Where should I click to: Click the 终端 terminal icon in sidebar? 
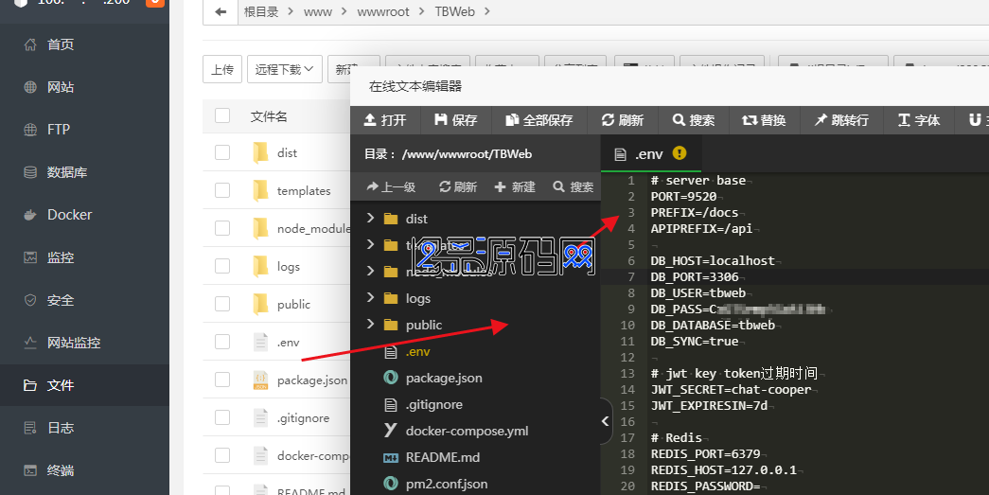tap(30, 470)
